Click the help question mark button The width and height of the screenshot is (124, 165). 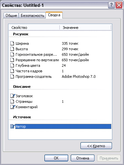(111, 5)
